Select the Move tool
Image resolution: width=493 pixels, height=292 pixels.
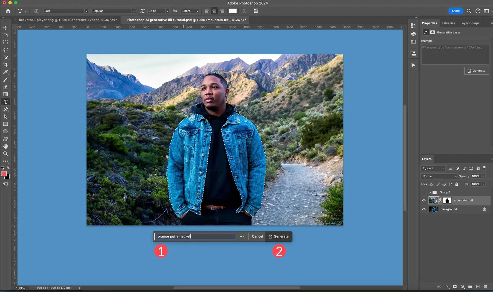pos(5,28)
